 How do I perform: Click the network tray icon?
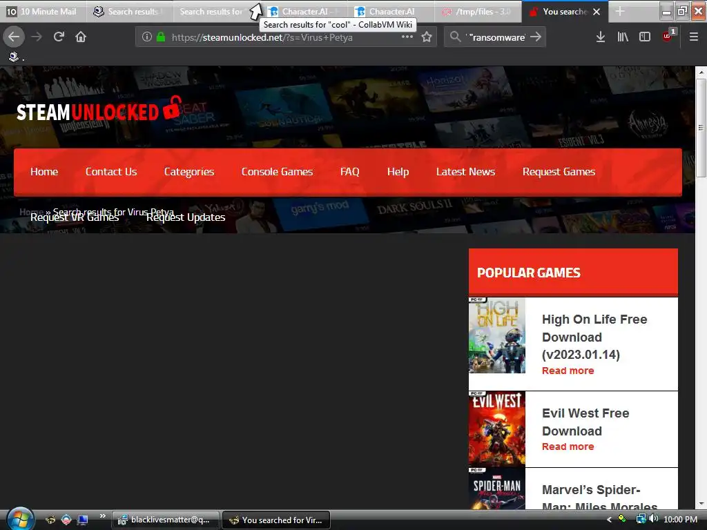click(x=641, y=519)
